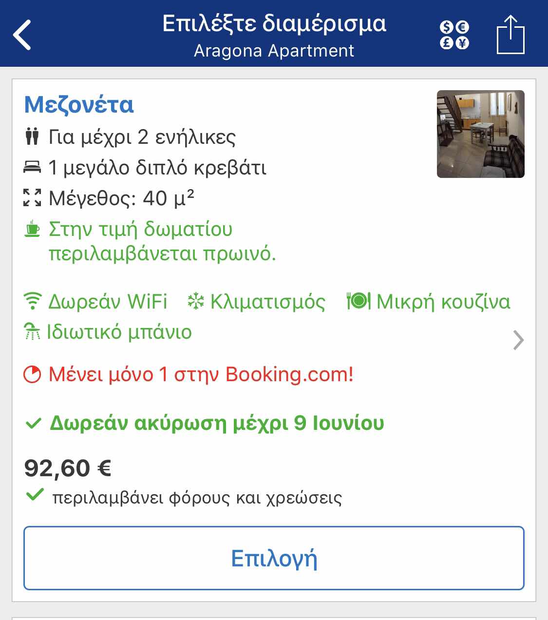Tap the 92,60 € price
The image size is (548, 620).
pyautogui.click(x=68, y=468)
